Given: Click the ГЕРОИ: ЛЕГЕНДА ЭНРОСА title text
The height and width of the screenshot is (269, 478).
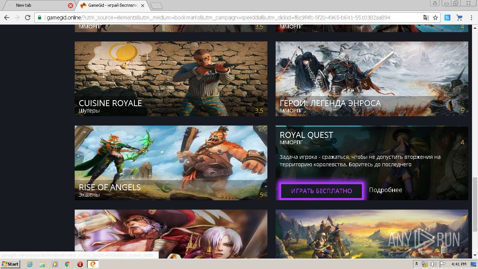Looking at the screenshot, I should point(330,103).
